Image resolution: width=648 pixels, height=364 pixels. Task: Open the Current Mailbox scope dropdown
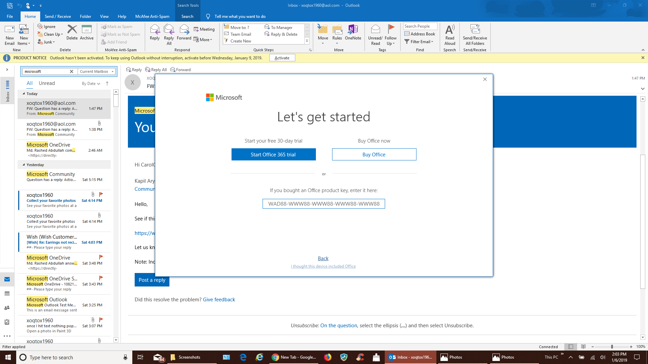point(97,71)
